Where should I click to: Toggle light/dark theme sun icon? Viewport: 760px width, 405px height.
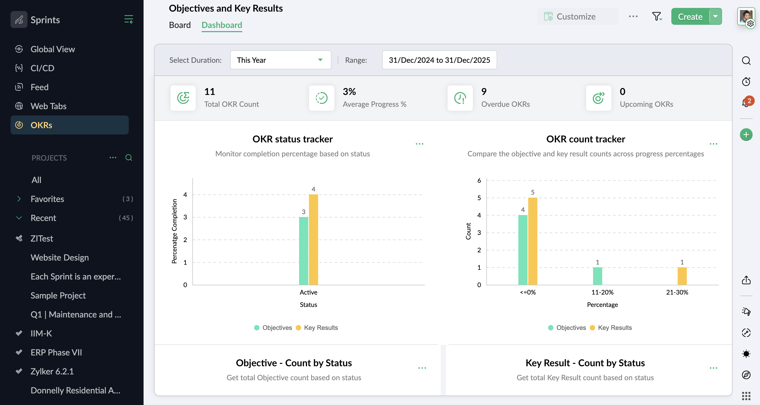(x=746, y=354)
